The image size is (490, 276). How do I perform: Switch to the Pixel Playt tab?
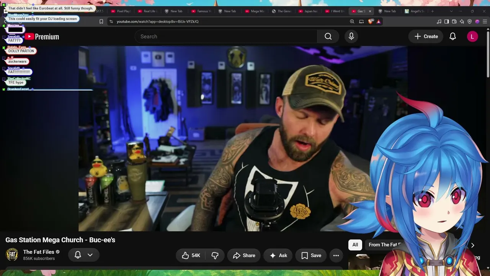pyautogui.click(x=121, y=11)
